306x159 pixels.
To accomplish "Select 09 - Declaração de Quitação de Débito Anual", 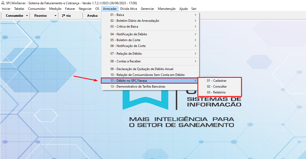I will point(142,69).
